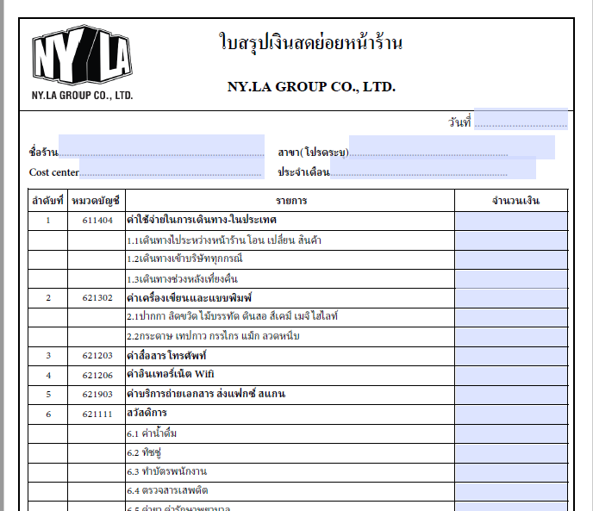Click amount field for สวัสดิการ row
593x511 pixels.
coord(511,414)
